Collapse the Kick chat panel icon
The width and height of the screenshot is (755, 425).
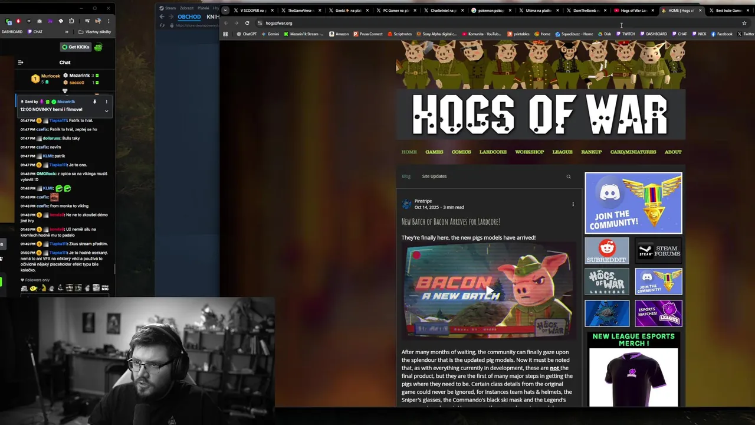point(20,62)
